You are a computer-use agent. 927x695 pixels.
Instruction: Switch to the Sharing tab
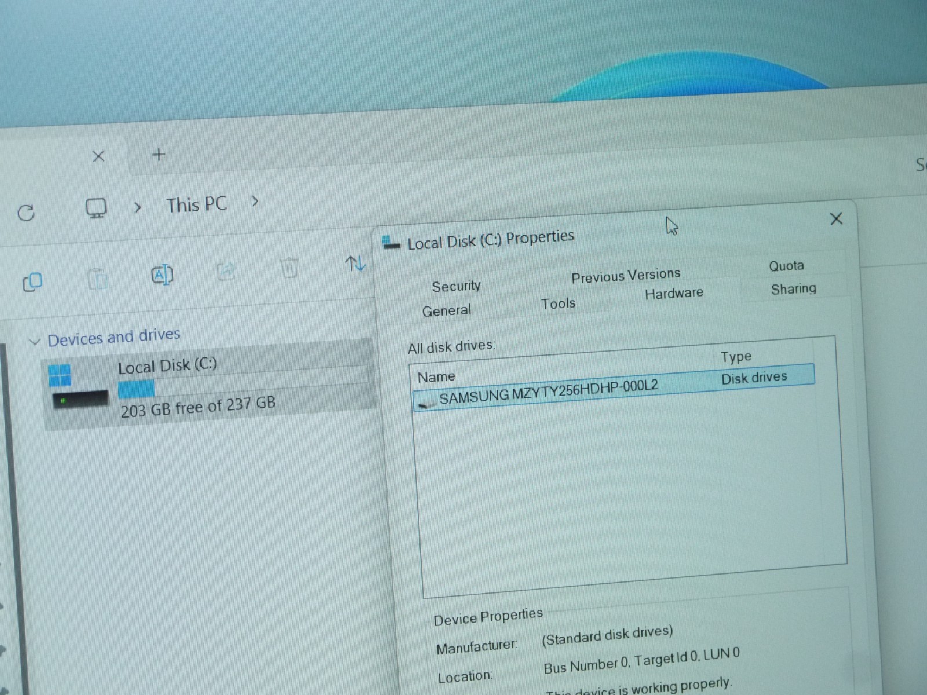point(793,288)
